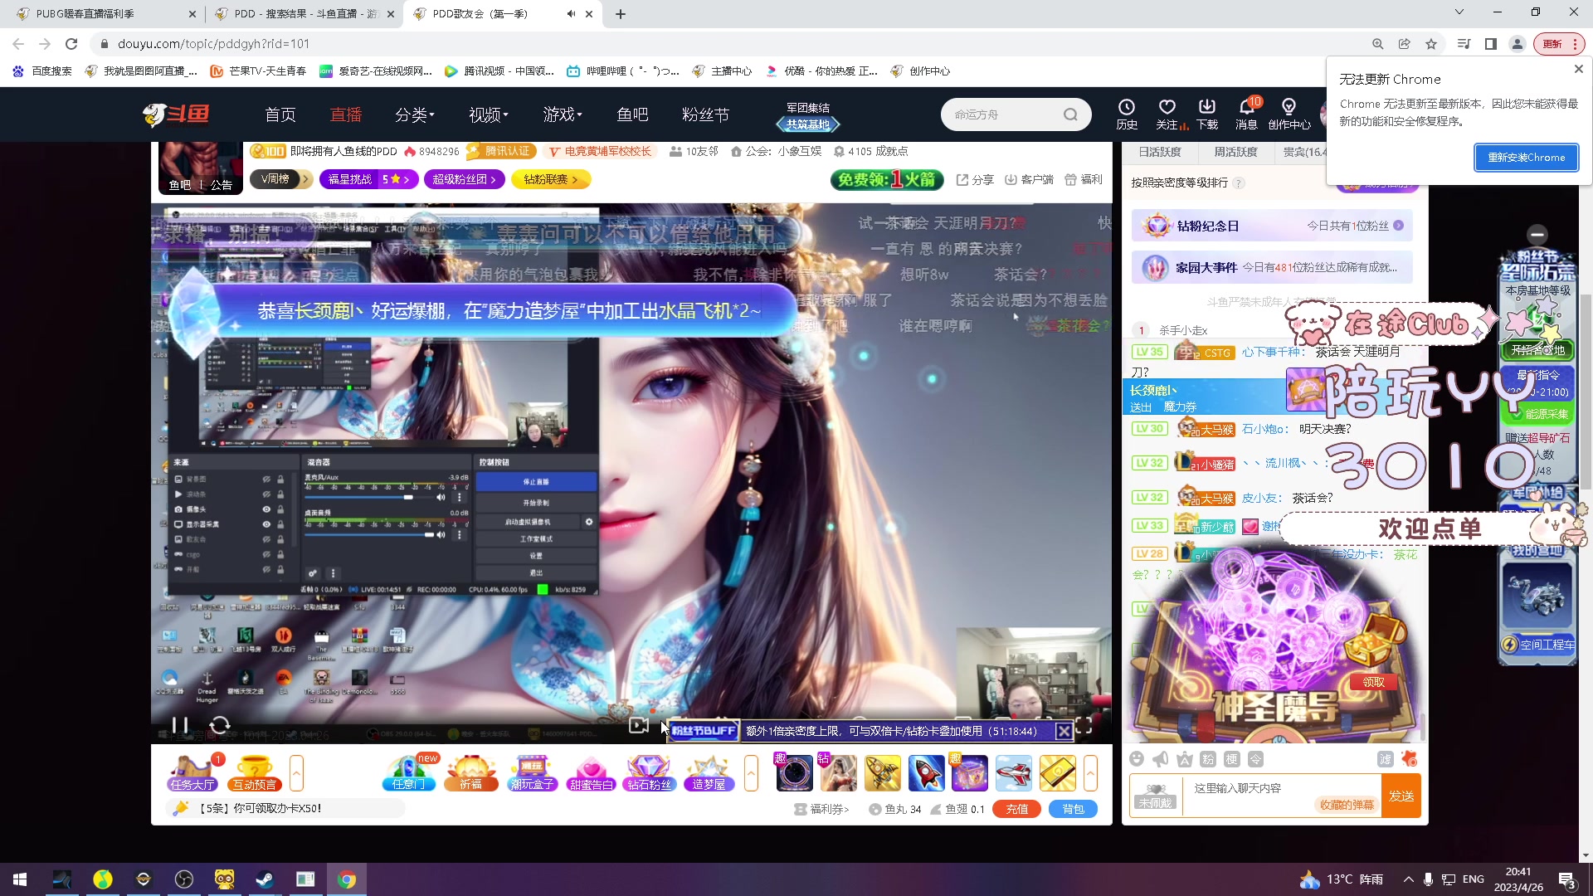Mute the PDD歌友会 browser tab audio
This screenshot has width=1593, height=896.
pos(571,14)
